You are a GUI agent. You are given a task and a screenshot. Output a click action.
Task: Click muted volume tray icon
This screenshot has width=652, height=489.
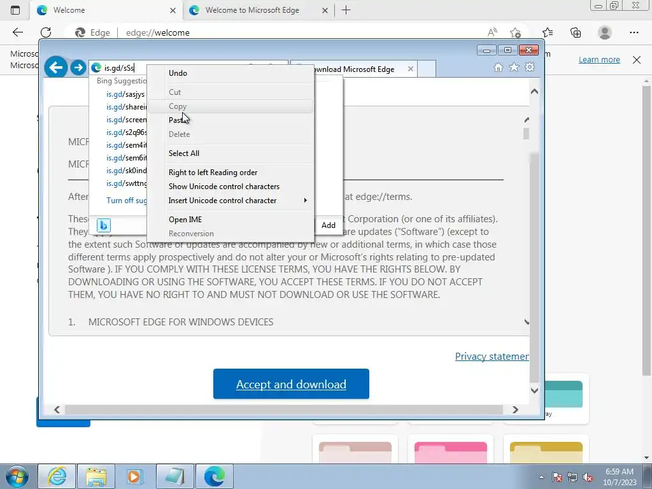(588, 477)
